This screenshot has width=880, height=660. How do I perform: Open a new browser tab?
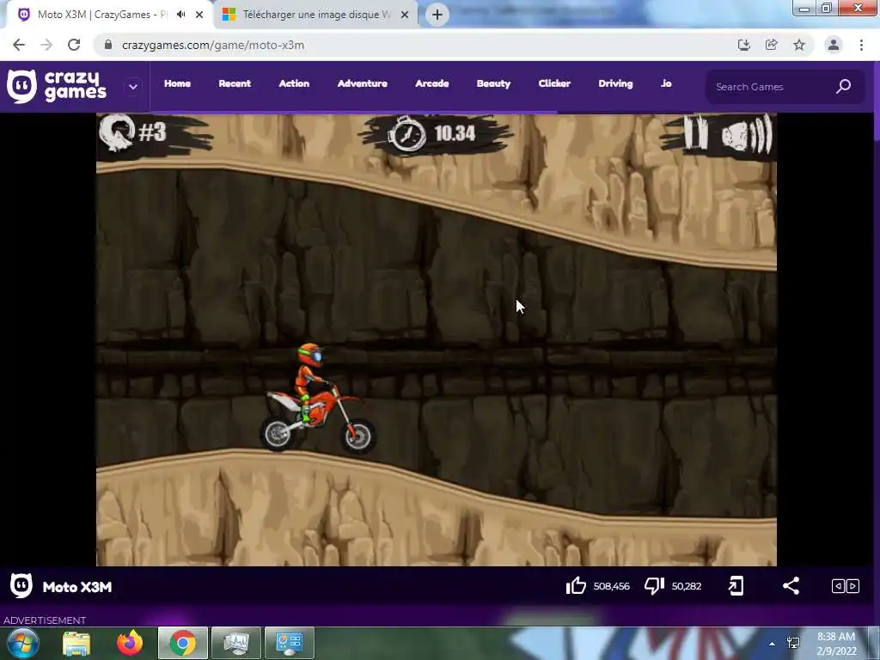[x=437, y=15]
